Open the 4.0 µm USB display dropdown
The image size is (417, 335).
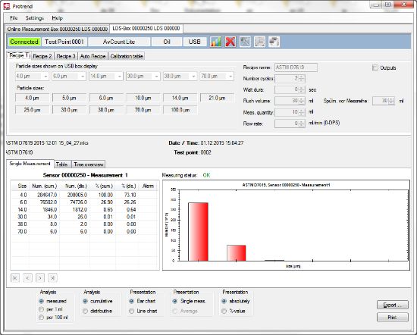coord(45,77)
